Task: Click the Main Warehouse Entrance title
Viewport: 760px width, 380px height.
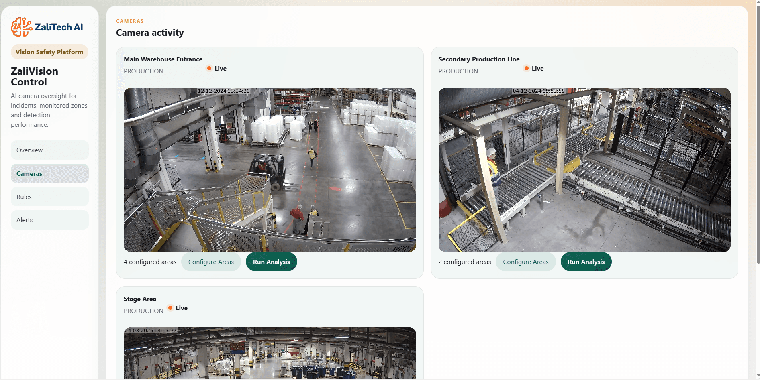Action: pyautogui.click(x=163, y=59)
